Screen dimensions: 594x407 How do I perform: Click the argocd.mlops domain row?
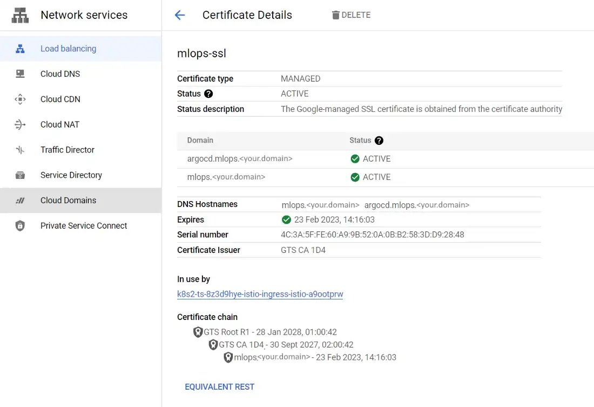[x=240, y=159]
